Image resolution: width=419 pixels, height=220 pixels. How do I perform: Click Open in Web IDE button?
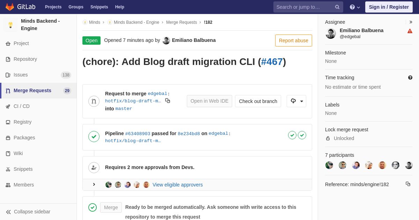[x=209, y=101]
